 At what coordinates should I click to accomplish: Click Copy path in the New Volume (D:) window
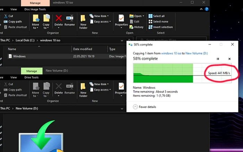click(x=13, y=90)
